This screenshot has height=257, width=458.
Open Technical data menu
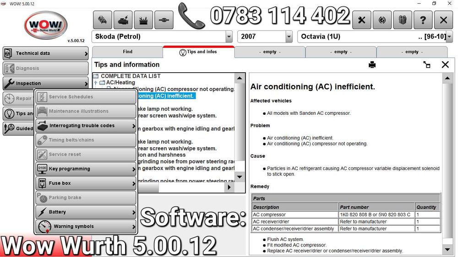45,54
